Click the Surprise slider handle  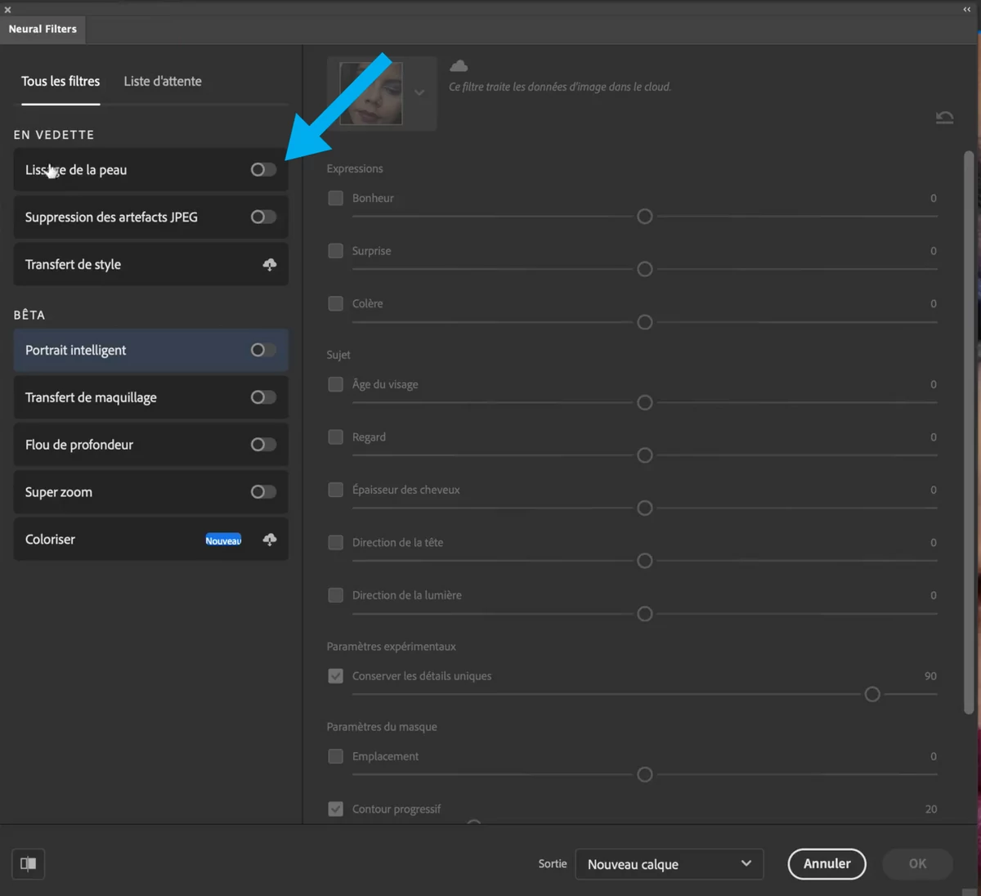645,269
